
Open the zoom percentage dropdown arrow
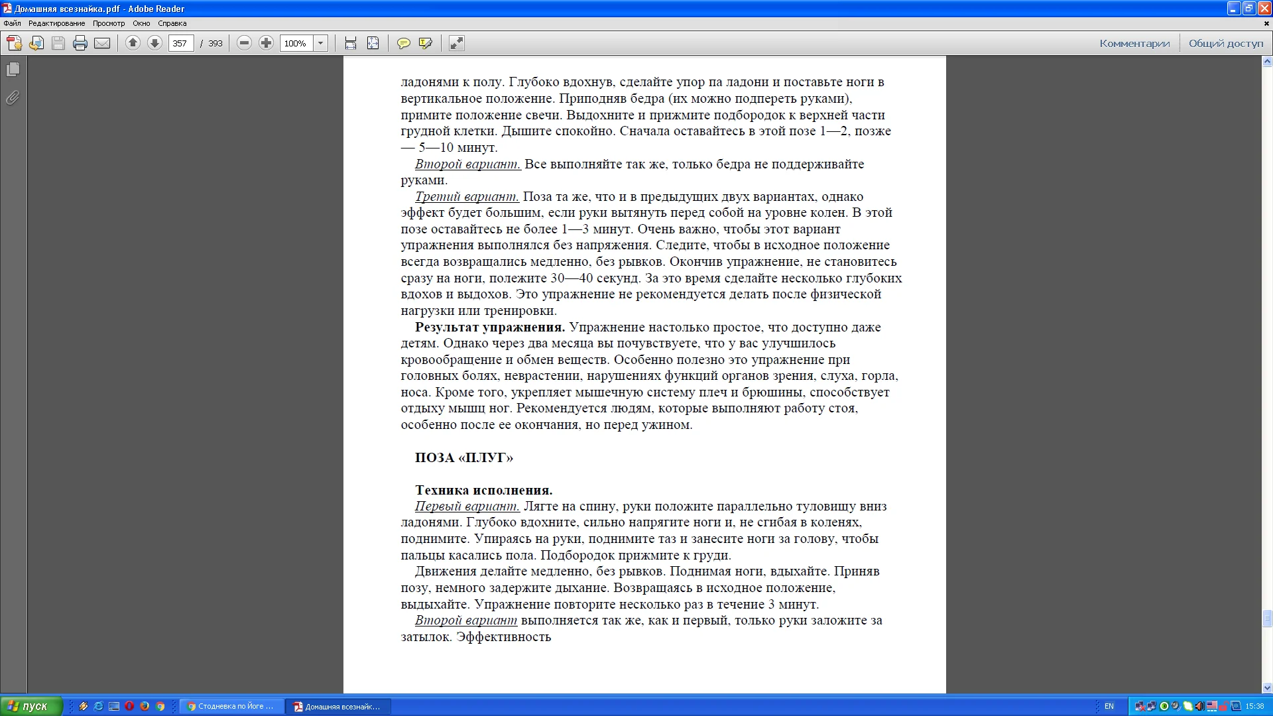pyautogui.click(x=321, y=43)
